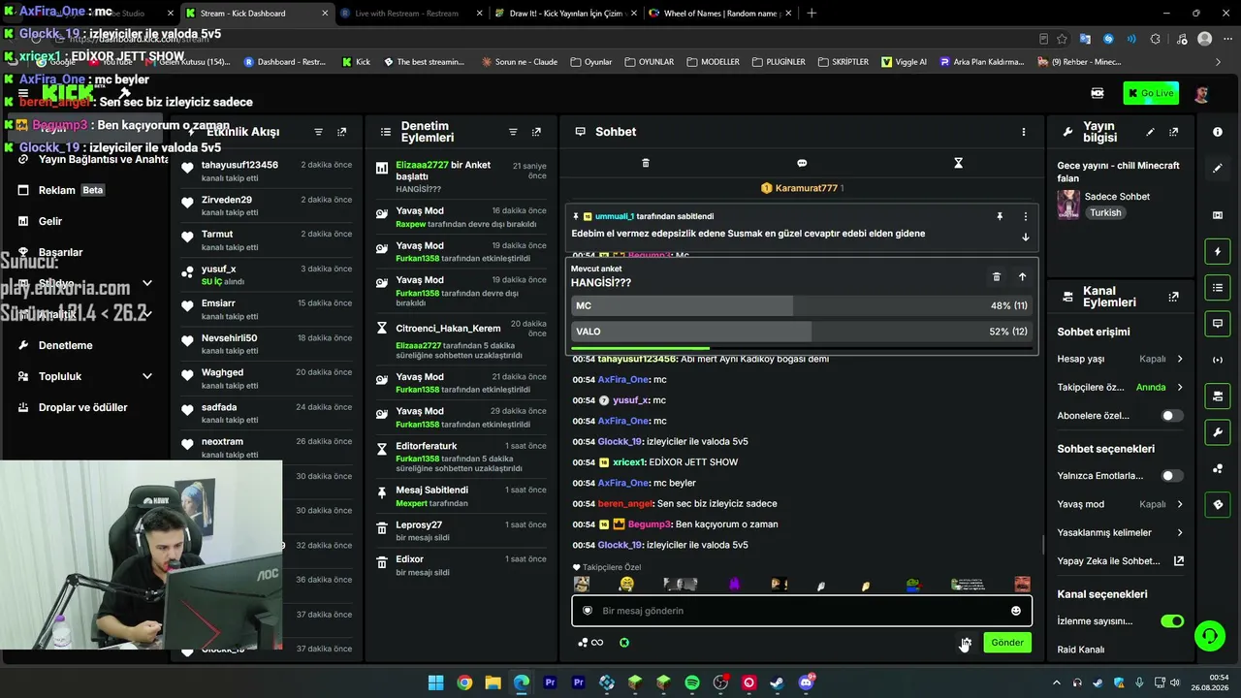Click the Pepe frog emote
The height and width of the screenshot is (698, 1241).
click(912, 585)
